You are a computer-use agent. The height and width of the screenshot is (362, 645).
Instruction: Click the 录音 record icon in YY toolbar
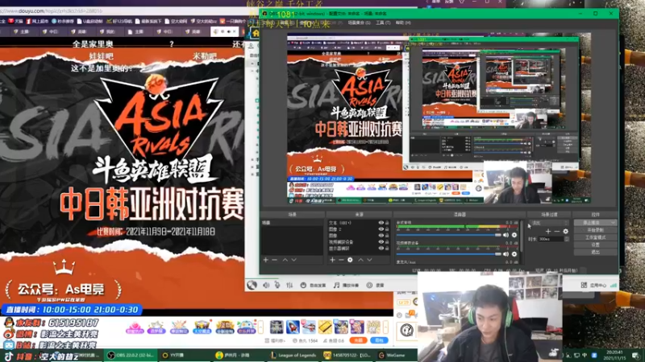(x=369, y=286)
